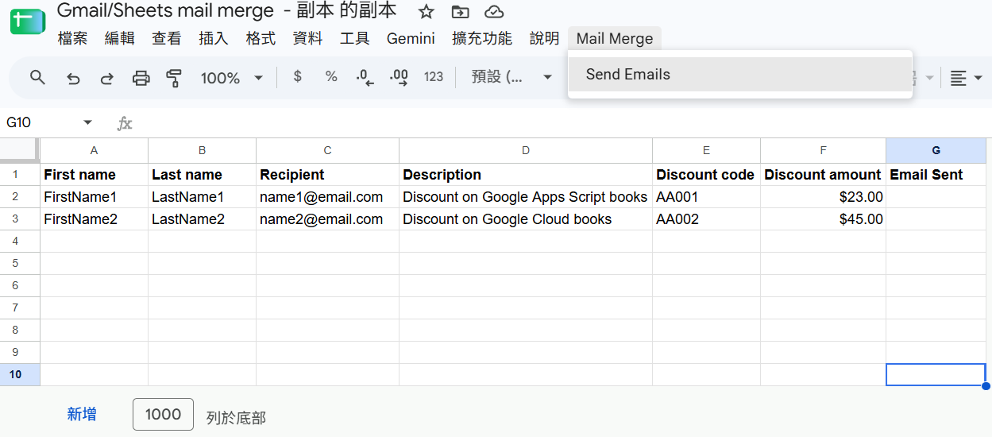
Task: Open the 工具 menu
Action: (x=354, y=38)
